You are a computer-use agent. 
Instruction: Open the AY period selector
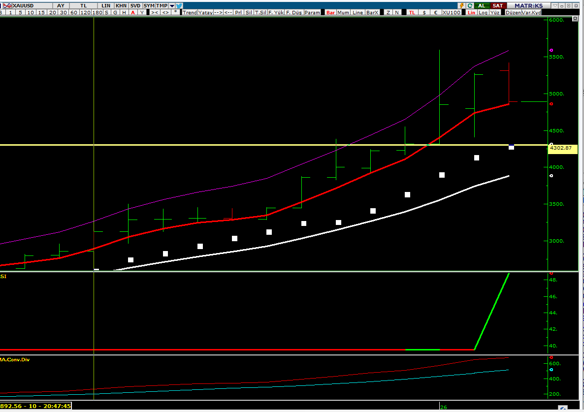[61, 5]
